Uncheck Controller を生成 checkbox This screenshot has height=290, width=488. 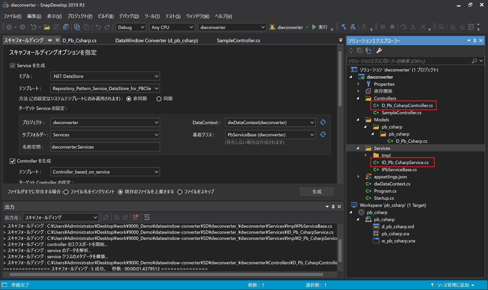(12, 161)
